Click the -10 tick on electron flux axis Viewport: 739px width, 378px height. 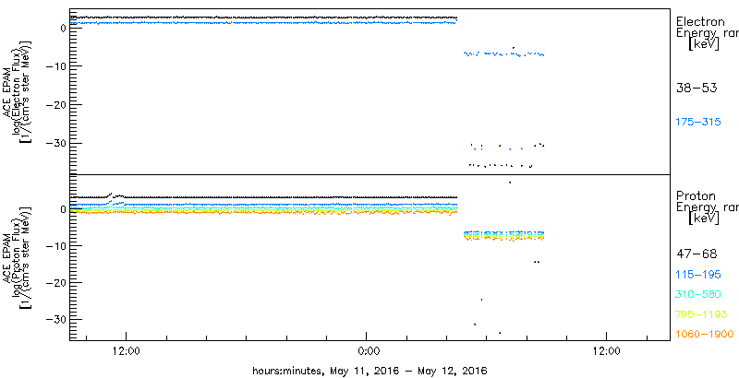coord(55,65)
